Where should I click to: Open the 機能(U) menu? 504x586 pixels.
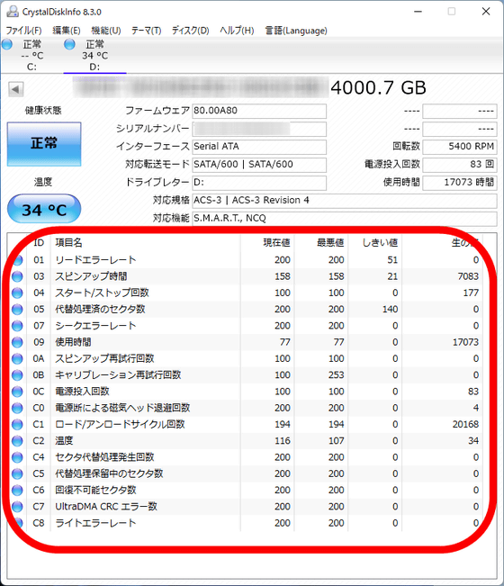coord(106,31)
